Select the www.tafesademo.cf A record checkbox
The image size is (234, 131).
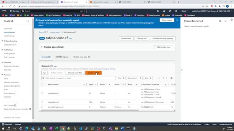tap(42, 107)
